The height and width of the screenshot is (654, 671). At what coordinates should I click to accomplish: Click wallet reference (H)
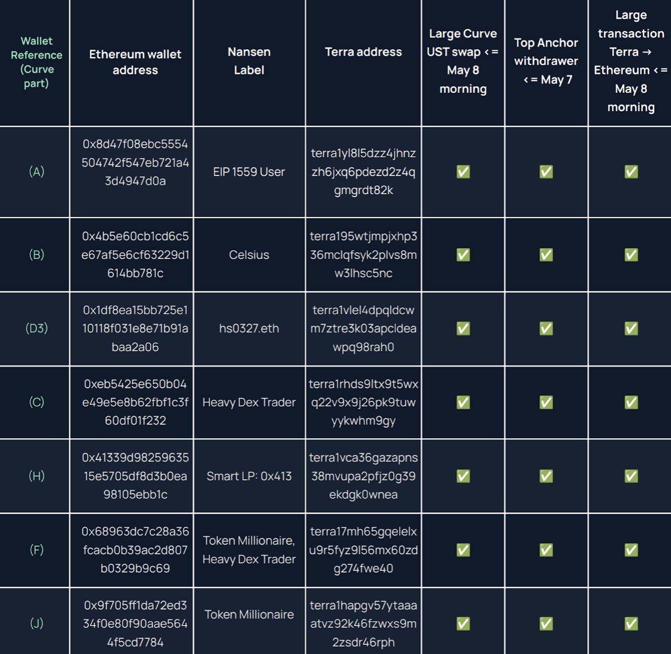(x=36, y=476)
